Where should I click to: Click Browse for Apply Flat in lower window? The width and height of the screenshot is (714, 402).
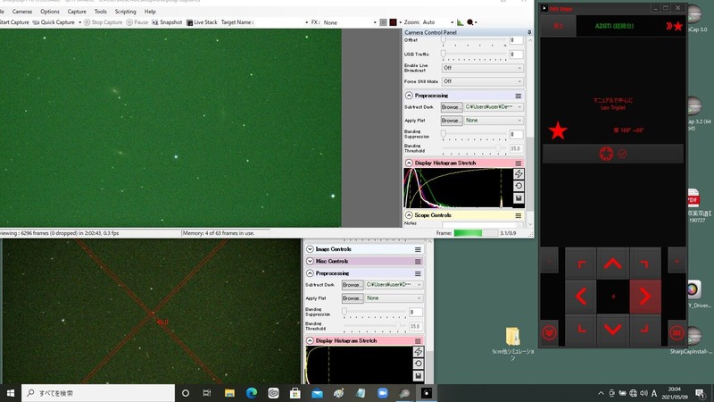(353, 298)
